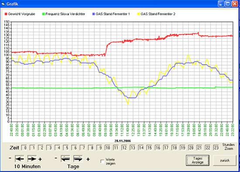The height and width of the screenshot is (172, 240).
Task: Click the Zeit label
Action: [x=14, y=148]
